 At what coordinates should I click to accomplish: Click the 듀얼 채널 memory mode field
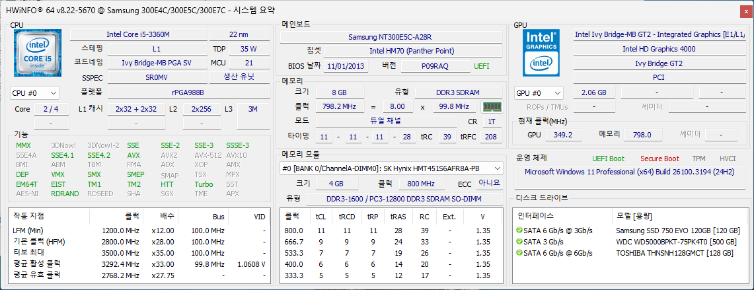pyautogui.click(x=387, y=121)
